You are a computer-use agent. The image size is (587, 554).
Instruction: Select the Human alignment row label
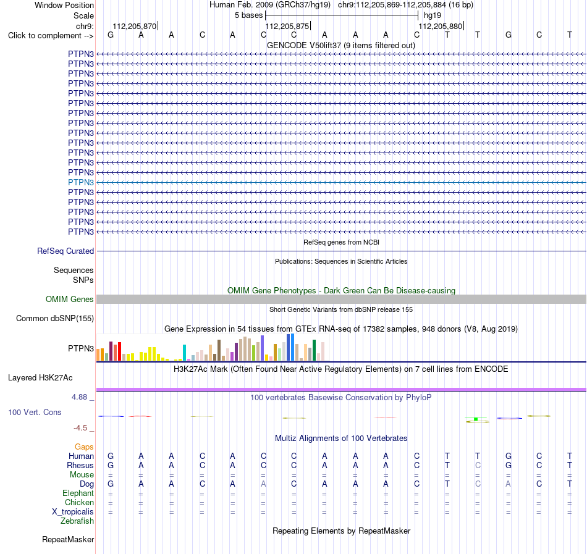81,456
